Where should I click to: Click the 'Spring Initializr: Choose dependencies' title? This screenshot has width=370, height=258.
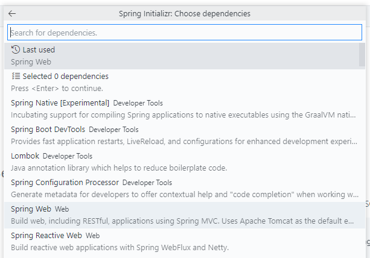coord(185,14)
